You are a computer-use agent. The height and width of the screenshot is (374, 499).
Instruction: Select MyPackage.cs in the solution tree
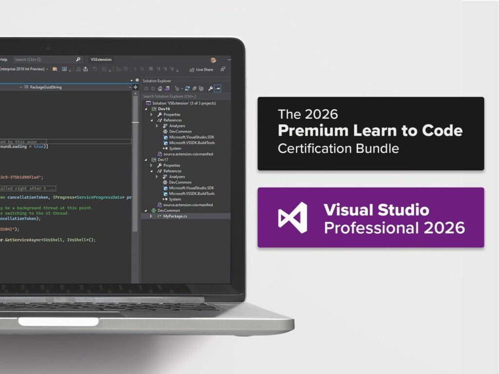174,216
